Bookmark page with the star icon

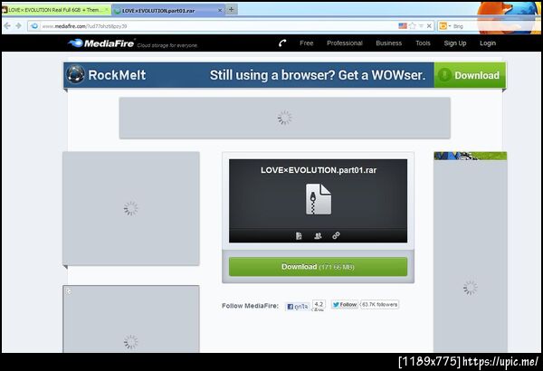413,25
